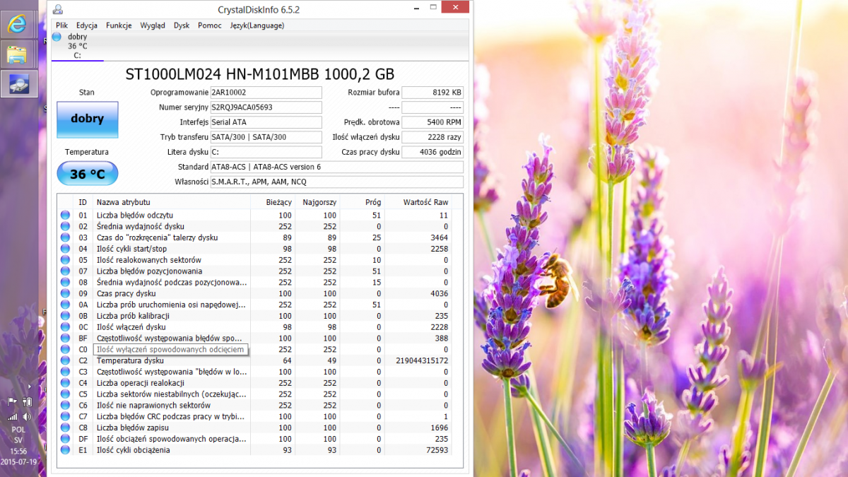The height and width of the screenshot is (477, 848).
Task: Click the battery power tray icon
Action: click(27, 401)
